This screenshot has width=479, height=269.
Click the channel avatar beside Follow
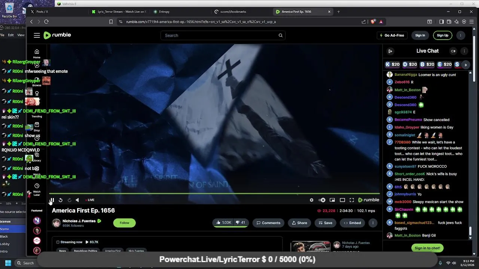(57, 223)
